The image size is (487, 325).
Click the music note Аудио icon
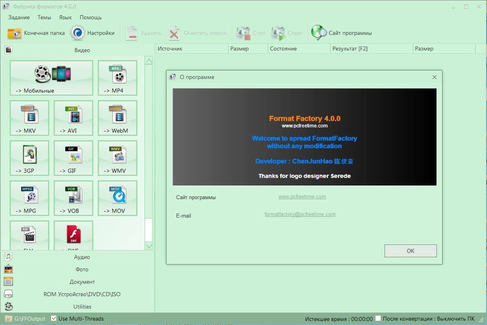pos(8,256)
